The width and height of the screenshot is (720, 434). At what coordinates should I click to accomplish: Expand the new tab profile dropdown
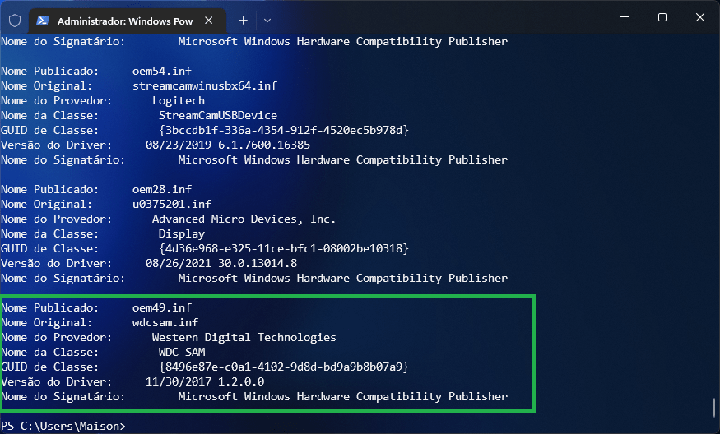coord(267,21)
